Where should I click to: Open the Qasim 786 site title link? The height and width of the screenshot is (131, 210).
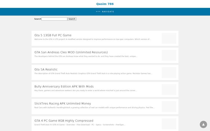[105, 4]
